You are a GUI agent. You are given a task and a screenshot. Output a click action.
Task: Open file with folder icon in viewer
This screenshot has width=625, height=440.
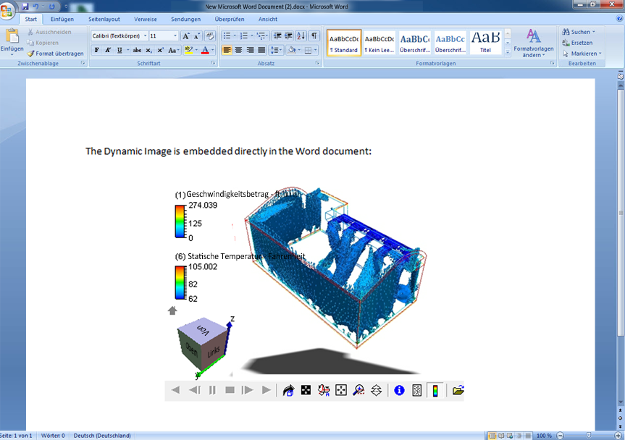(458, 390)
